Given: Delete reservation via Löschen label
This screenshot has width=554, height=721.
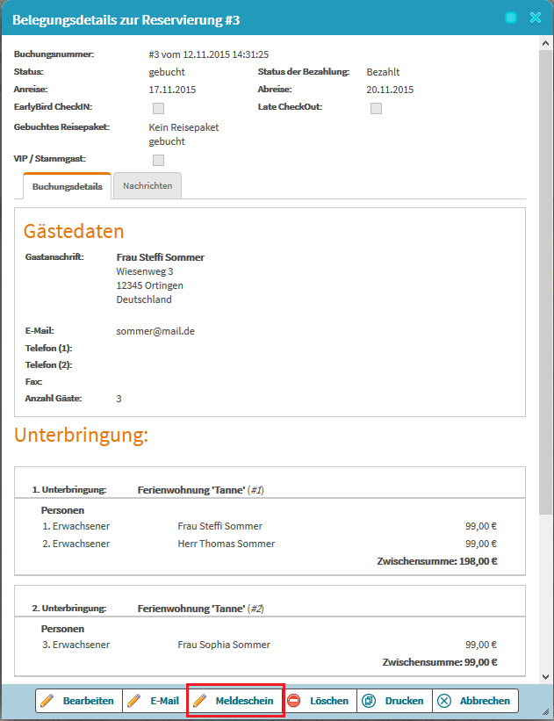Looking at the screenshot, I should coord(329,701).
